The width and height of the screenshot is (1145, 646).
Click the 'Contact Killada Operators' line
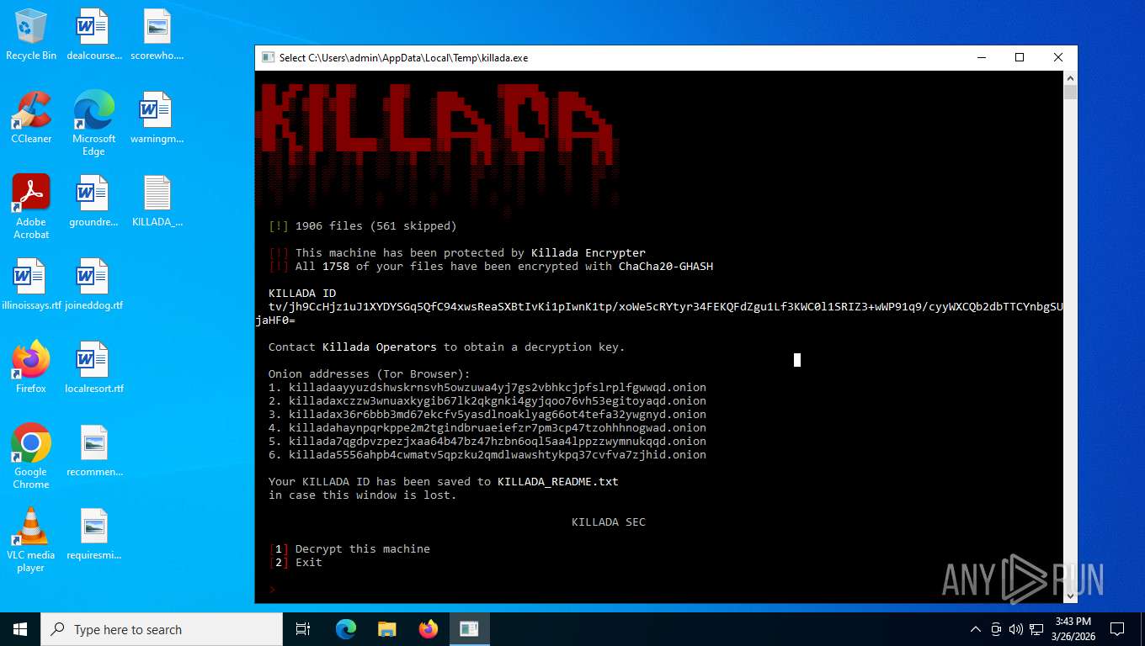[447, 347]
